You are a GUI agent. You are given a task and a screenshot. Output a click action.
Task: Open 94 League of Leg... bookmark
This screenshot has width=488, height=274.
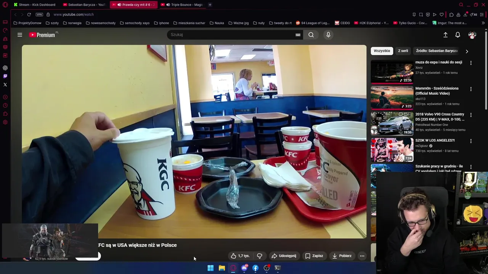pos(313,23)
